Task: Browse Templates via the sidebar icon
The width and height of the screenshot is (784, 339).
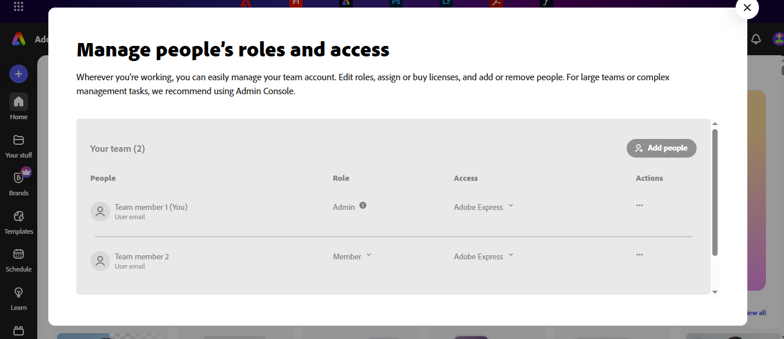Action: (18, 221)
